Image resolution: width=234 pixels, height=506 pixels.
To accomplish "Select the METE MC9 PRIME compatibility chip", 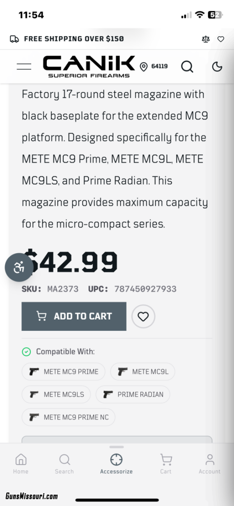I will coord(64,371).
